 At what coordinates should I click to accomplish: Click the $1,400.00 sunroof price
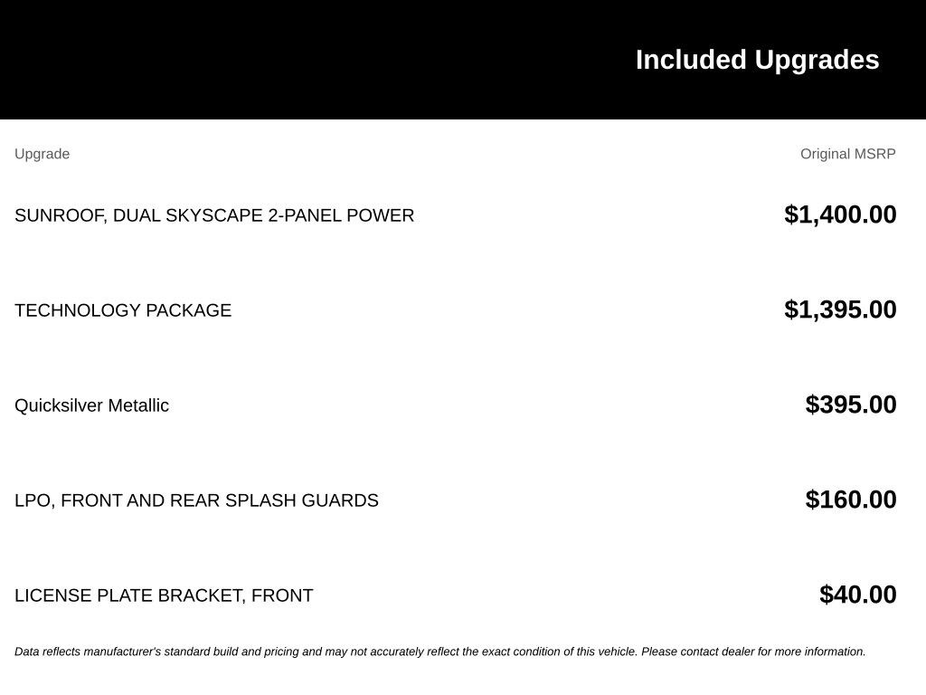point(840,214)
